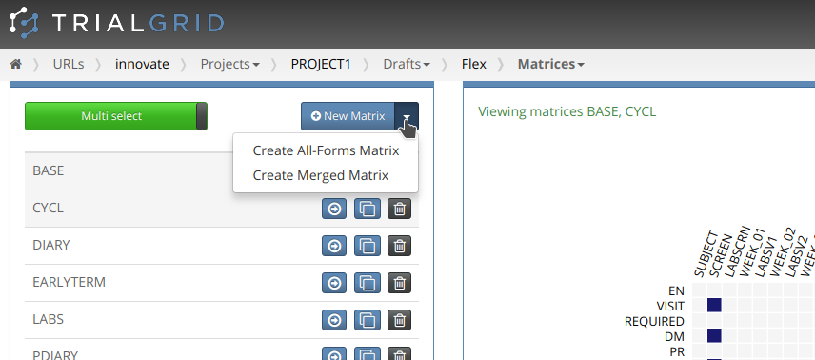Click the DM form SCREEN cell
Image resolution: width=815 pixels, height=360 pixels.
tap(714, 335)
